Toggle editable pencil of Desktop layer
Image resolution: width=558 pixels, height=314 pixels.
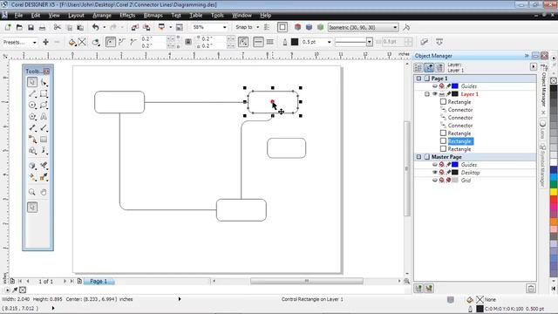(448, 173)
